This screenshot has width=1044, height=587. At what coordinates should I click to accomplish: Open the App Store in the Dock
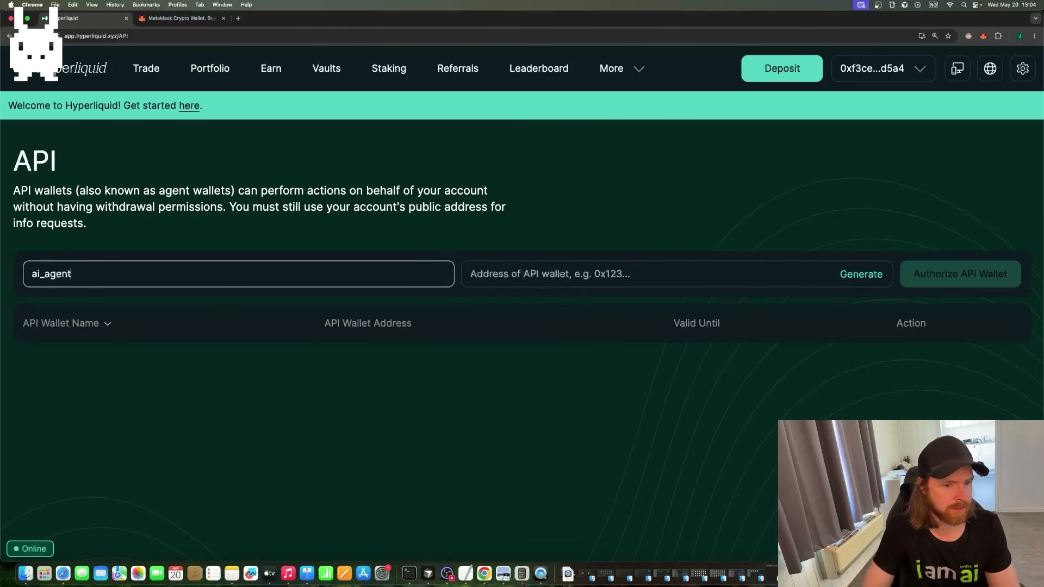pyautogui.click(x=363, y=573)
